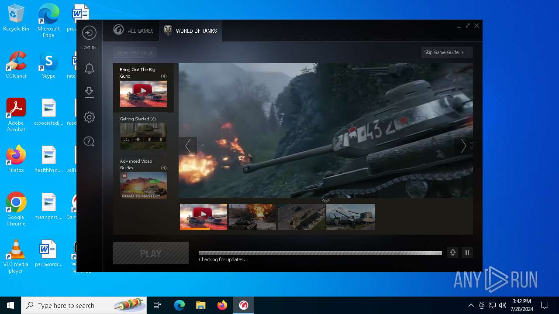The image size is (559, 314).
Task: Click the PLAY button
Action: pyautogui.click(x=151, y=253)
